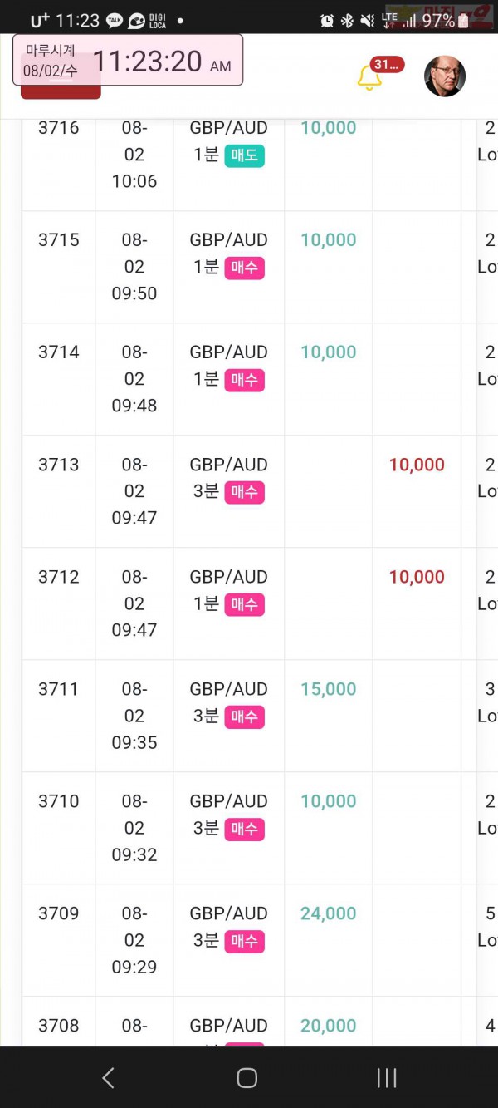
Task: Click the 매도 tag on row 3716
Action: coord(244,155)
